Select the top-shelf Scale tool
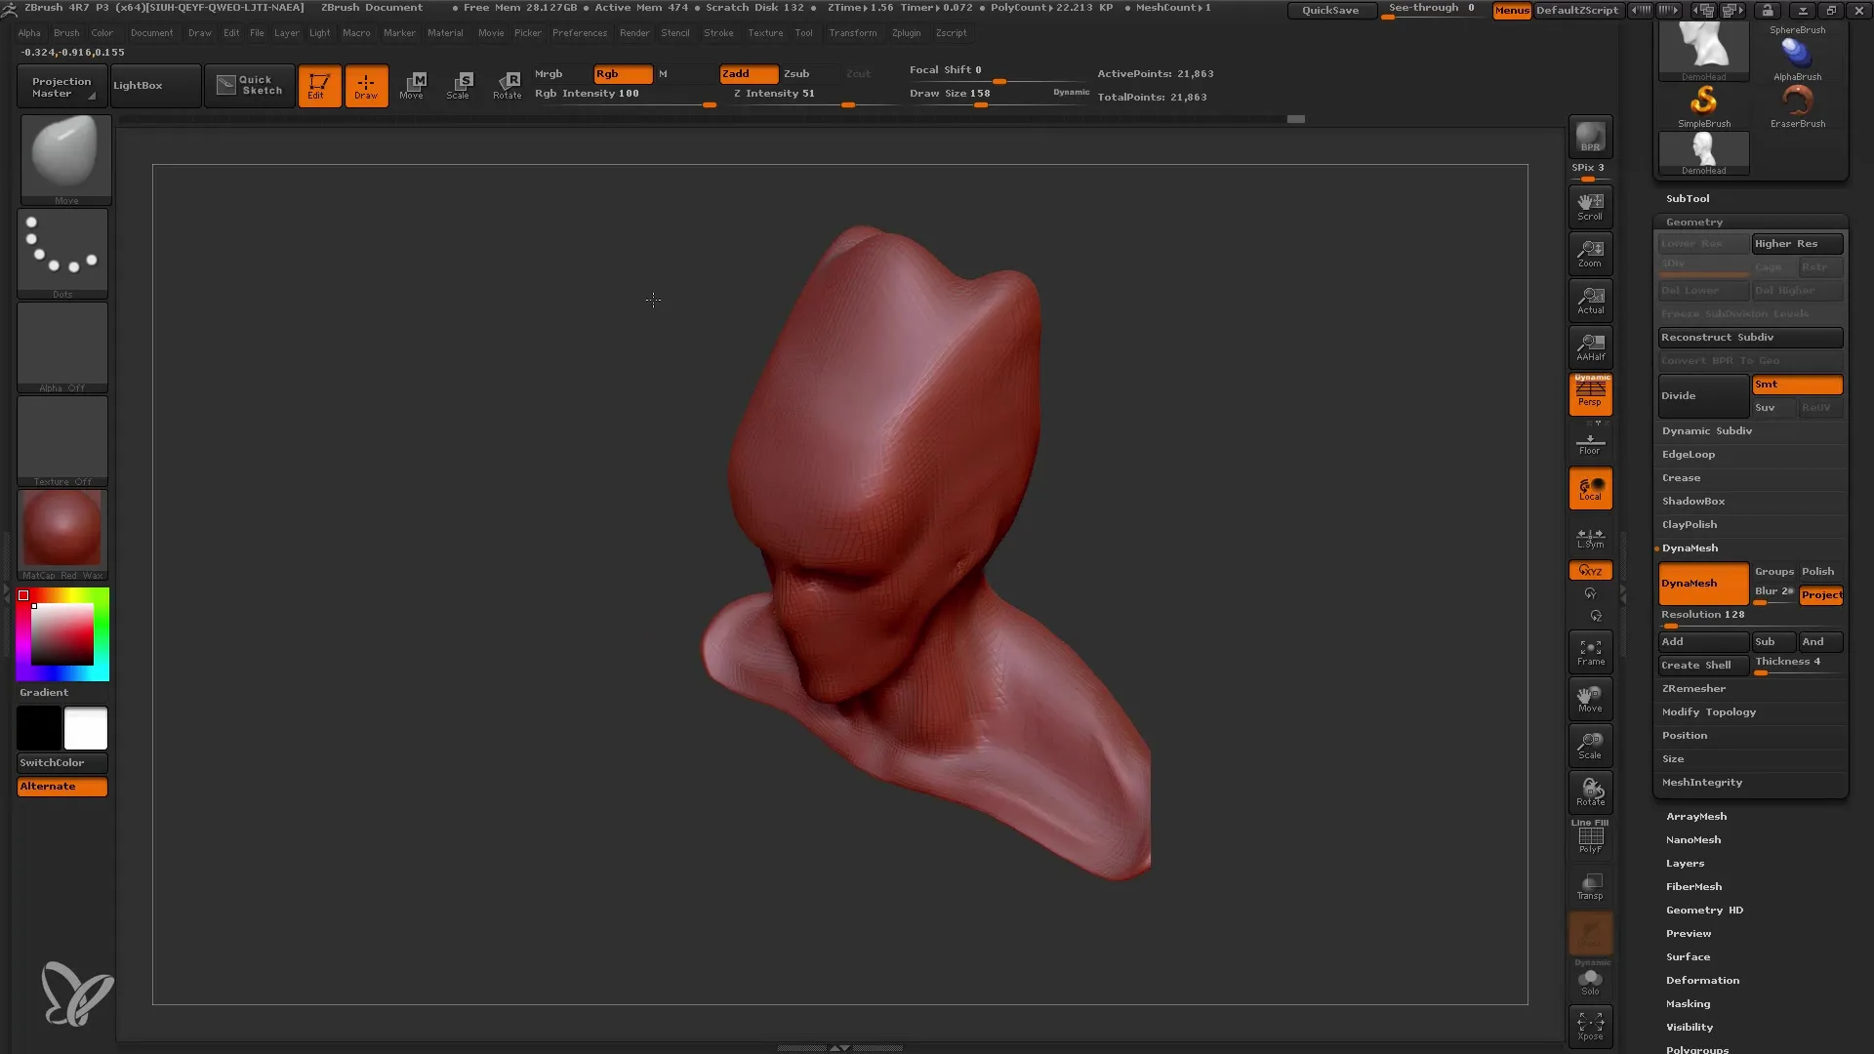The width and height of the screenshot is (1874, 1054). 460,86
